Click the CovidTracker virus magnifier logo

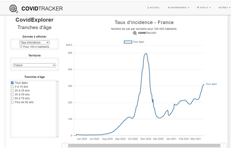point(14,9)
